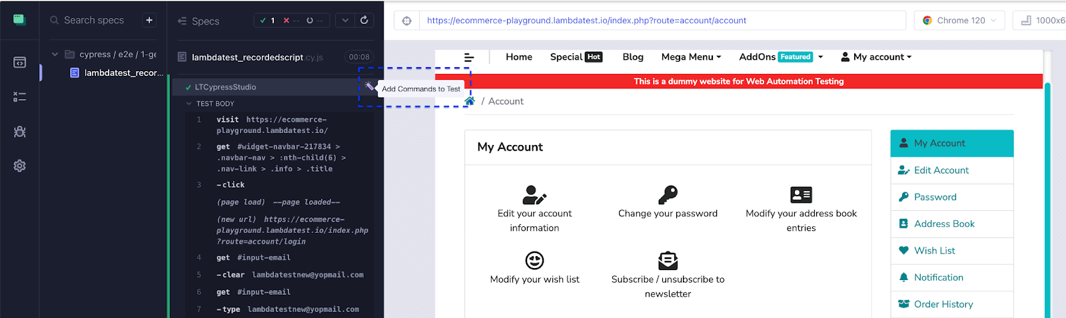The height and width of the screenshot is (318, 1066).
Task: Collapse the Specs list panel arrow icon
Action: click(182, 21)
